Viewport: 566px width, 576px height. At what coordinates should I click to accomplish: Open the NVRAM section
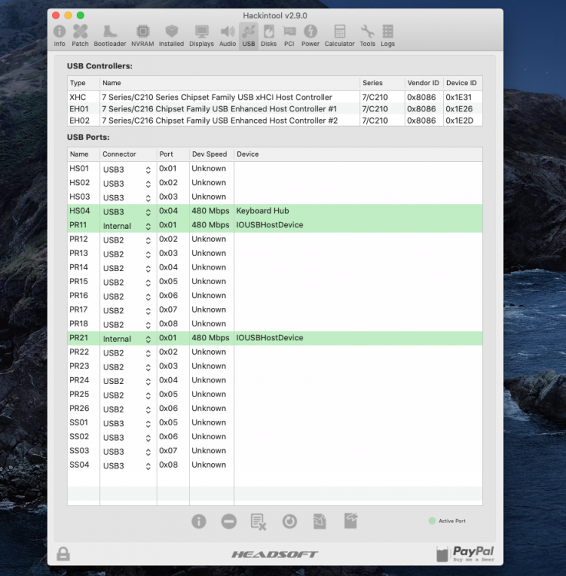(x=143, y=35)
